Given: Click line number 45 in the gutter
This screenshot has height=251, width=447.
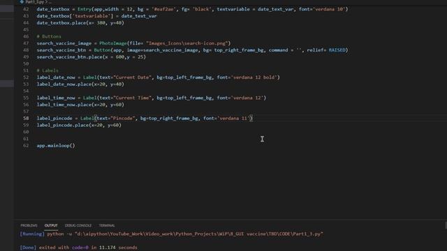Looking at the screenshot, I should (26, 29).
